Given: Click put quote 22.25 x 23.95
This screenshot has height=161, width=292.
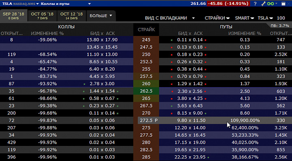Looking at the screenshot, I should pos(190,157).
